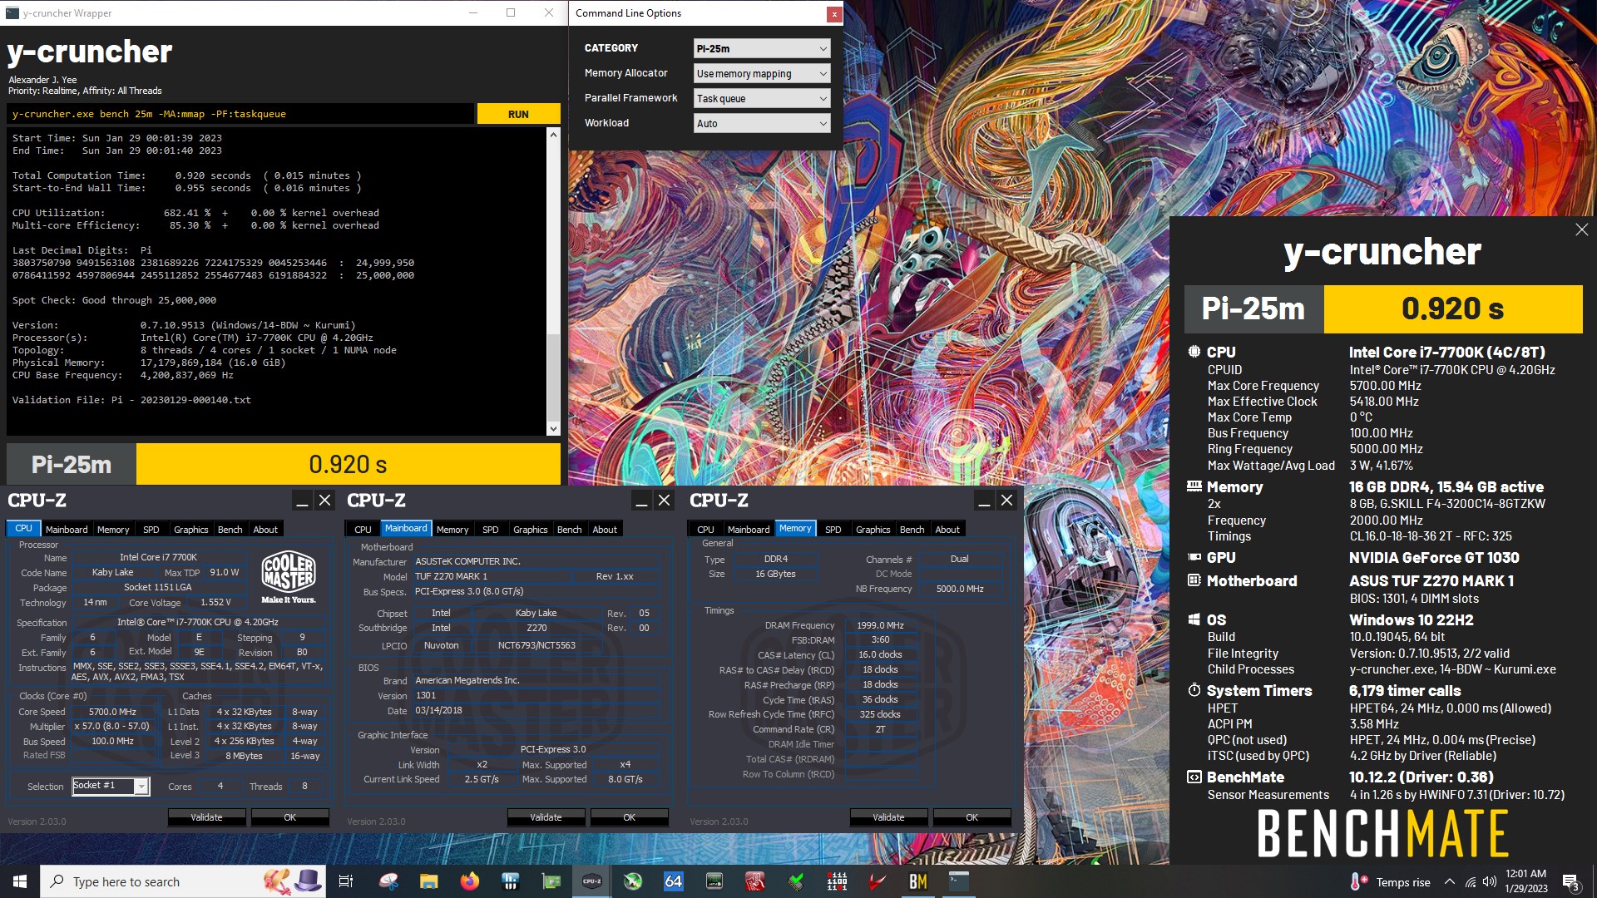
Task: Click the red touch-screen hand taskbar icon
Action: 754,881
